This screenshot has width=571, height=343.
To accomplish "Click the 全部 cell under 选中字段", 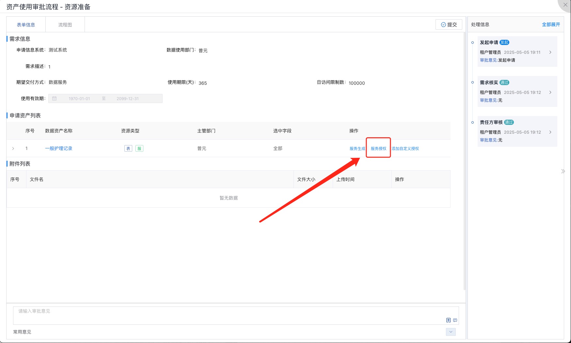I will [x=278, y=148].
